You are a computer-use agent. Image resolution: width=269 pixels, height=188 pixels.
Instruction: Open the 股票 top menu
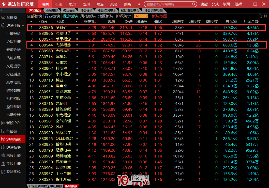[45, 4]
